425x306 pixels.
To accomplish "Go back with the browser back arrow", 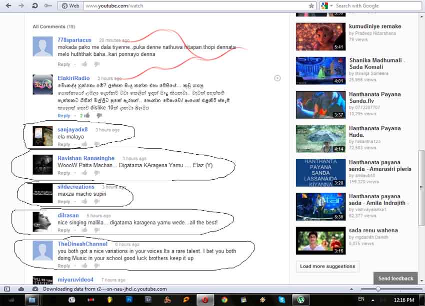I will point(8,5).
